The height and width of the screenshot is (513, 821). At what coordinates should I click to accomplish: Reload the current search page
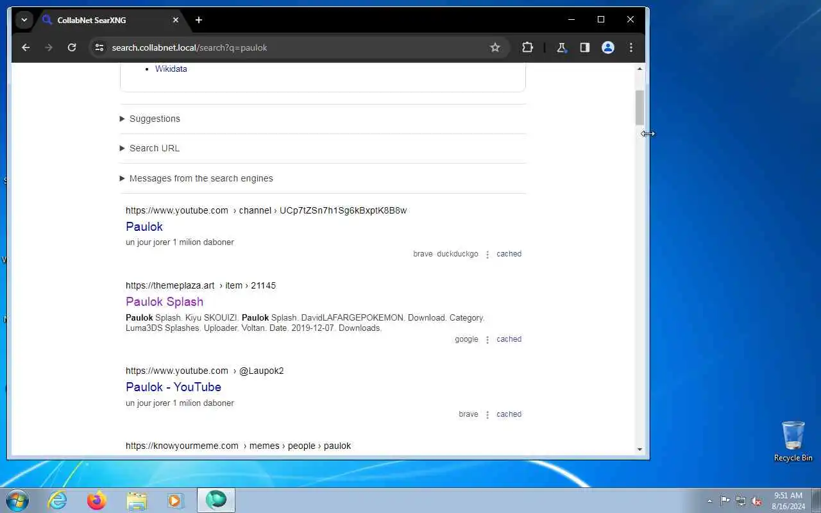coord(72,47)
